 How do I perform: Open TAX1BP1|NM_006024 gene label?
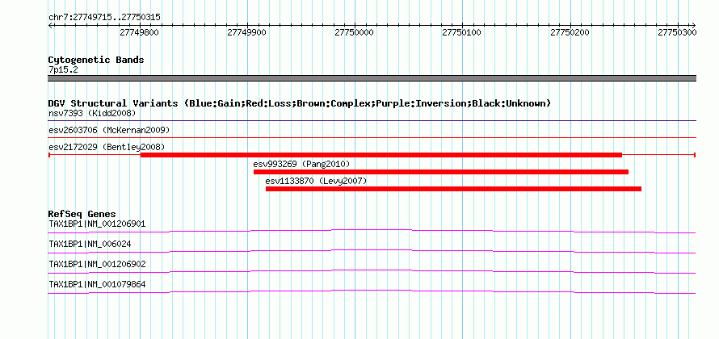90,245
